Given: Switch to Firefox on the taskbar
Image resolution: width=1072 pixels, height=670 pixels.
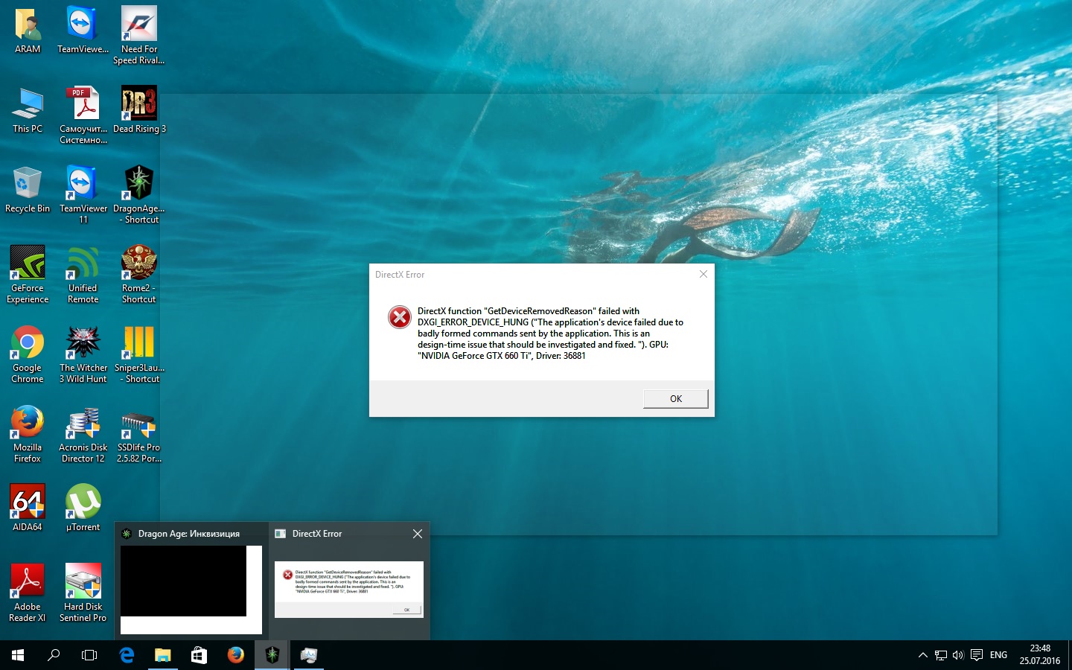Looking at the screenshot, I should [235, 655].
